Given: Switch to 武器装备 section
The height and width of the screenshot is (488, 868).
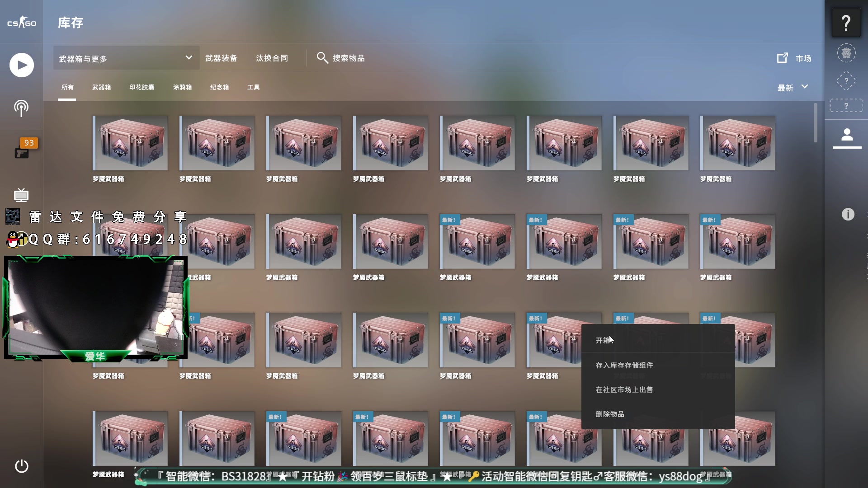Looking at the screenshot, I should 221,58.
